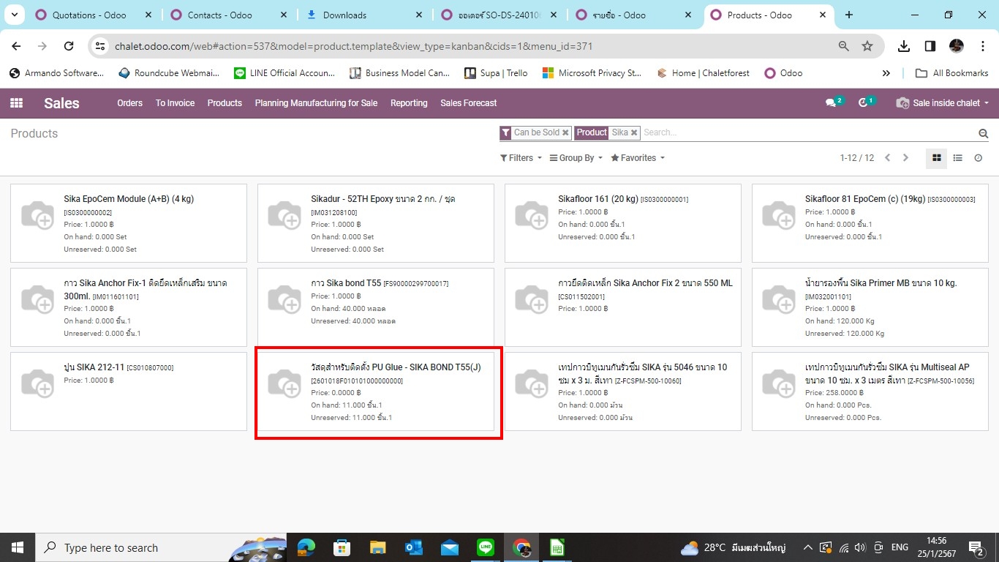The image size is (999, 562).
Task: Open the activities clock icon
Action: (x=863, y=103)
